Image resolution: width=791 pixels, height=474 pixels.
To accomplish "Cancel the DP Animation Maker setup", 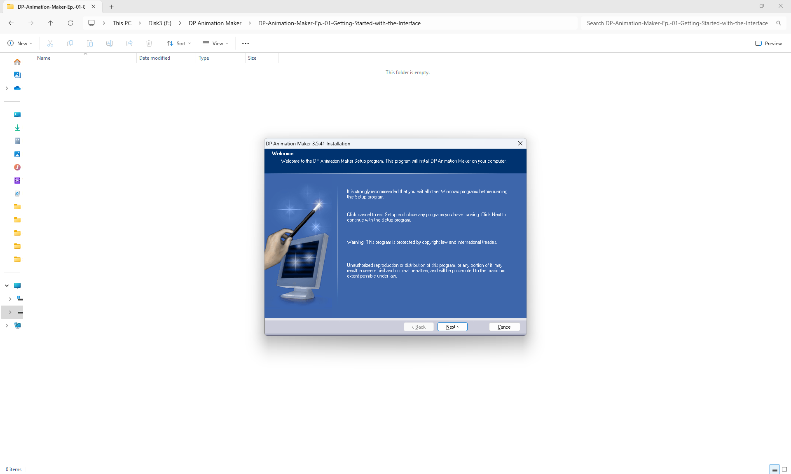I will pyautogui.click(x=504, y=327).
